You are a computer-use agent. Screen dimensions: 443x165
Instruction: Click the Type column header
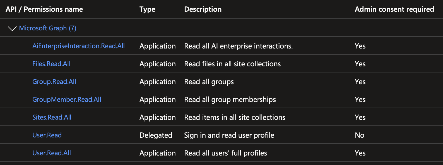(147, 9)
